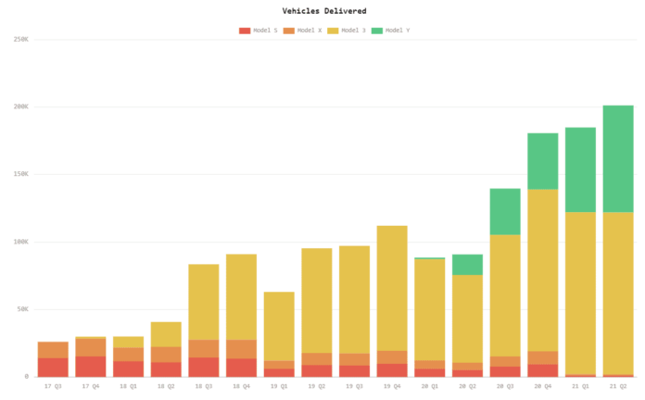Select the yellow Model 3 segment for 20 Q4
Image resolution: width=645 pixels, height=400 pixels.
(x=542, y=270)
